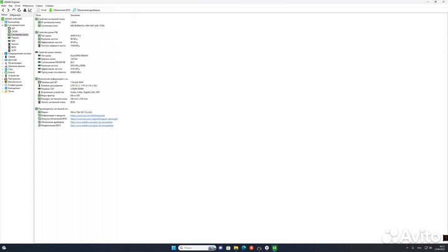Screen dimensions: 448x252
Task: Collapse the Системная плата tree node
Action: click(x=2, y=26)
